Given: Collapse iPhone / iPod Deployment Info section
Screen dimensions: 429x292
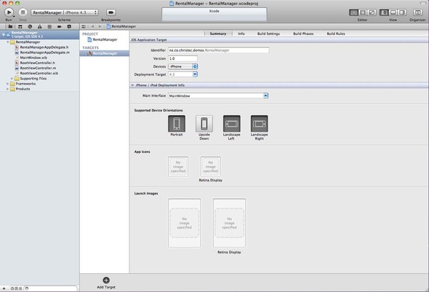Looking at the screenshot, I should (x=132, y=85).
